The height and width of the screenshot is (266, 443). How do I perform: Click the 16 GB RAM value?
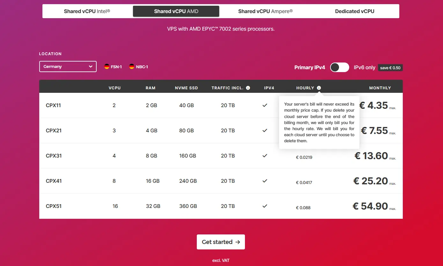153,181
